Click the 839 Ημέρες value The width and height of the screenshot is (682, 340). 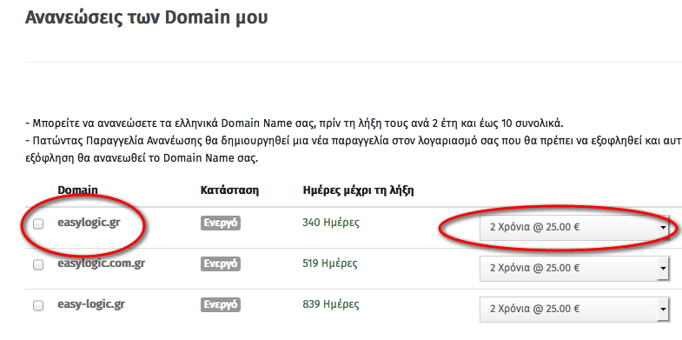point(330,303)
